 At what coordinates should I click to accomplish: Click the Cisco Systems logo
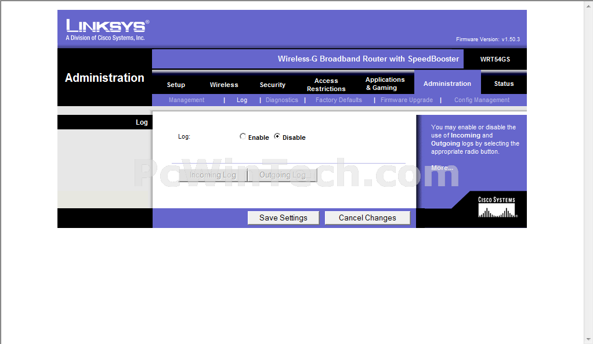click(x=497, y=207)
